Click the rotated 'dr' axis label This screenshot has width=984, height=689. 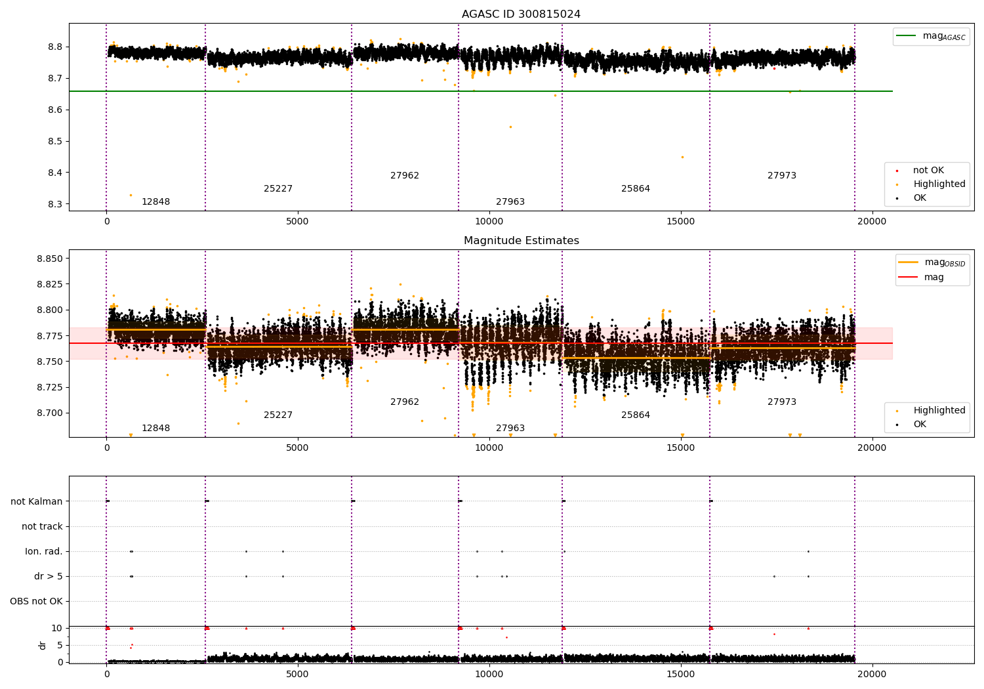click(x=43, y=645)
